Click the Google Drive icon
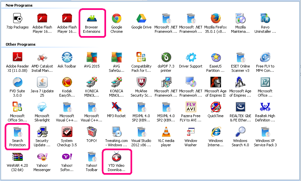The height and width of the screenshot is (181, 301). pos(141,18)
